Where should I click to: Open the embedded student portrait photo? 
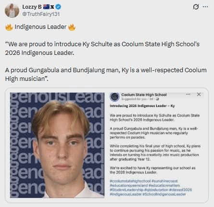pos(57,145)
